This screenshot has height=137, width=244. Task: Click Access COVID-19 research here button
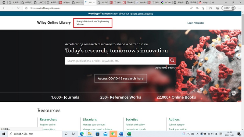pyautogui.click(x=120, y=79)
